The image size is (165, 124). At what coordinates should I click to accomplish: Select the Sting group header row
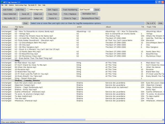click(82, 60)
